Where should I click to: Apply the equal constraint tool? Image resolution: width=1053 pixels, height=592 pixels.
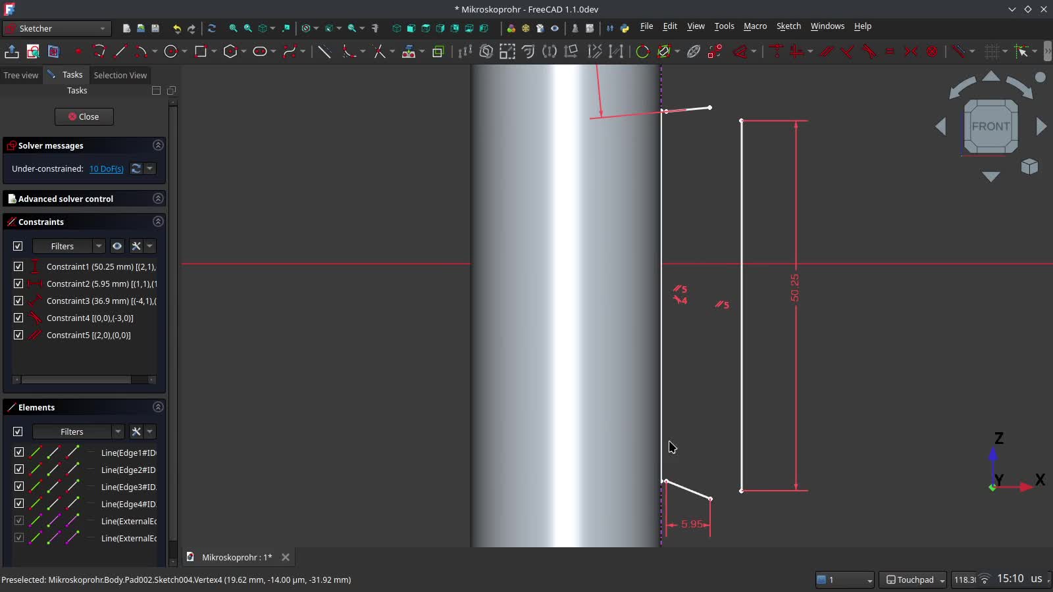[890, 51]
